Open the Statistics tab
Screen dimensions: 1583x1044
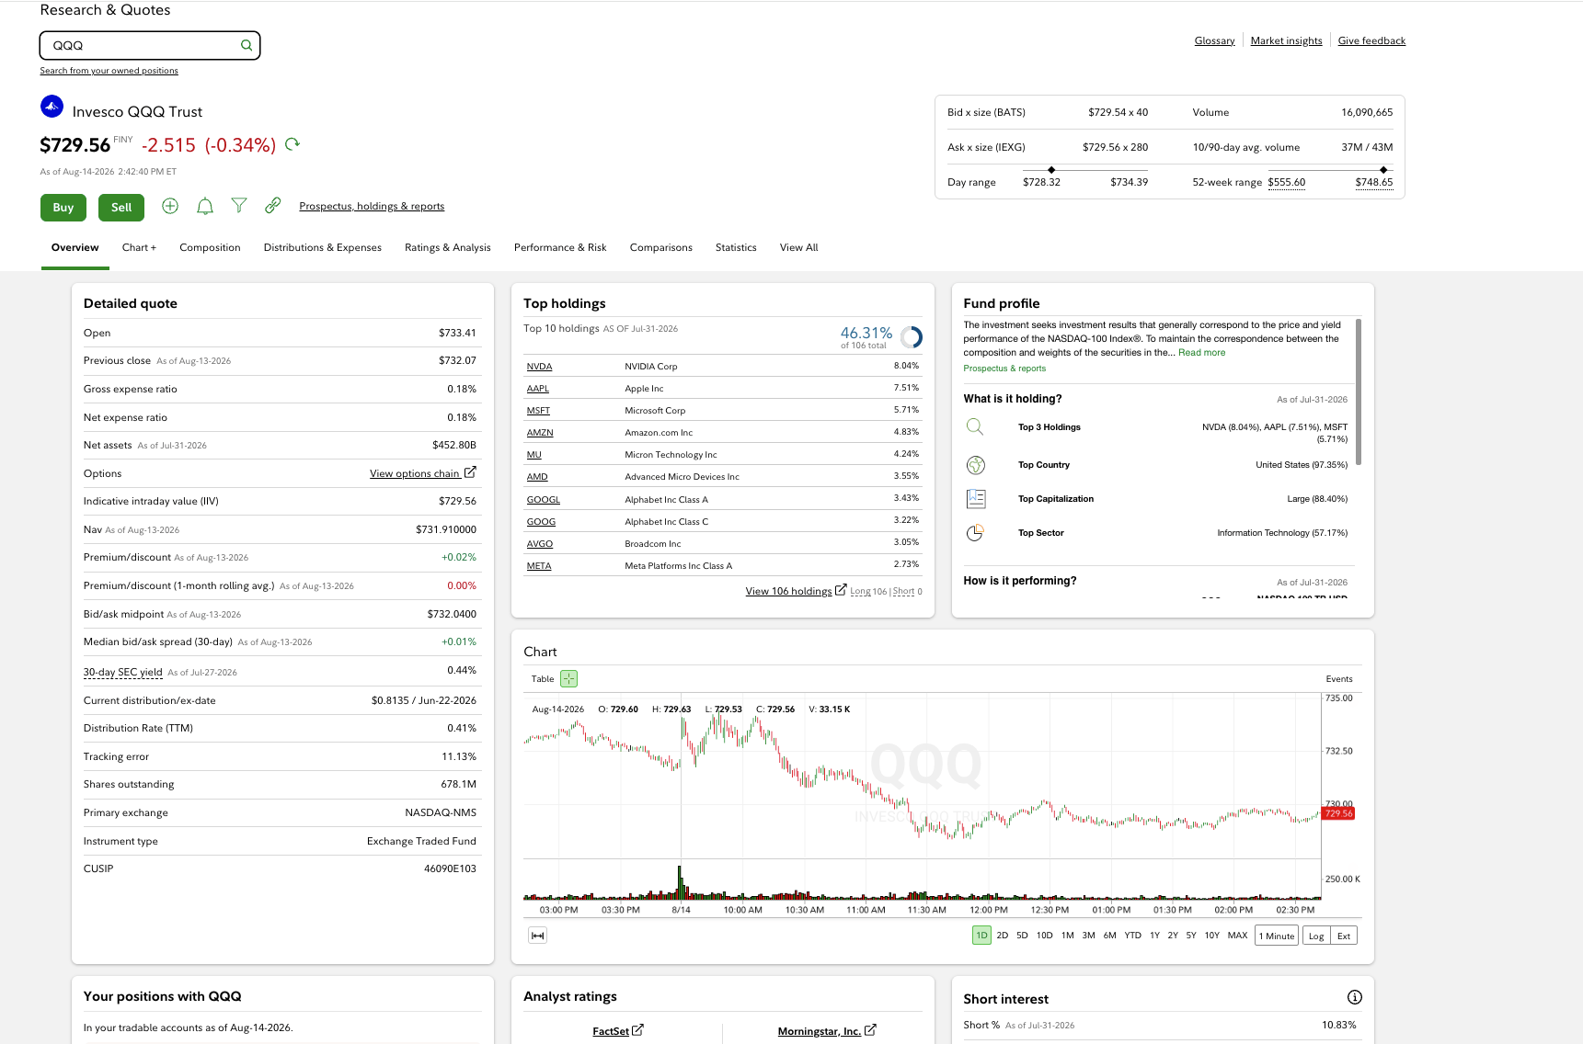click(736, 247)
